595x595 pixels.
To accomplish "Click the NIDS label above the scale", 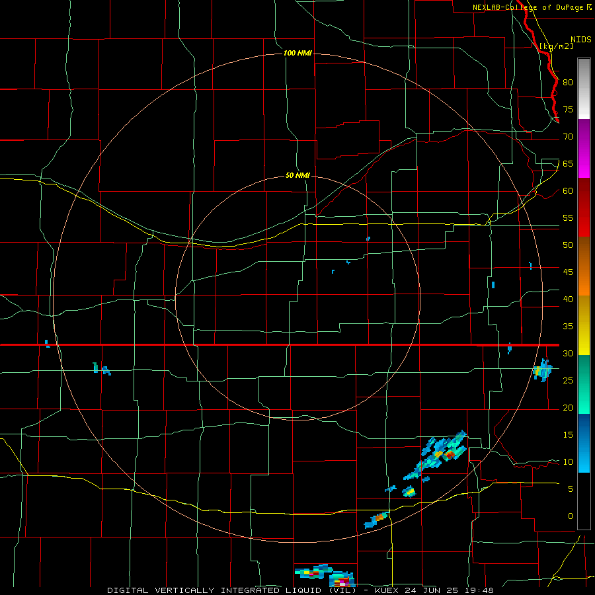I will [580, 40].
